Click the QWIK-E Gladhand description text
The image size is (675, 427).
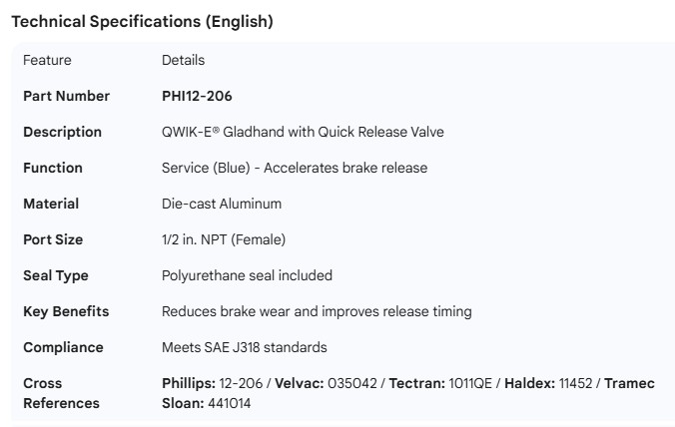tap(303, 132)
